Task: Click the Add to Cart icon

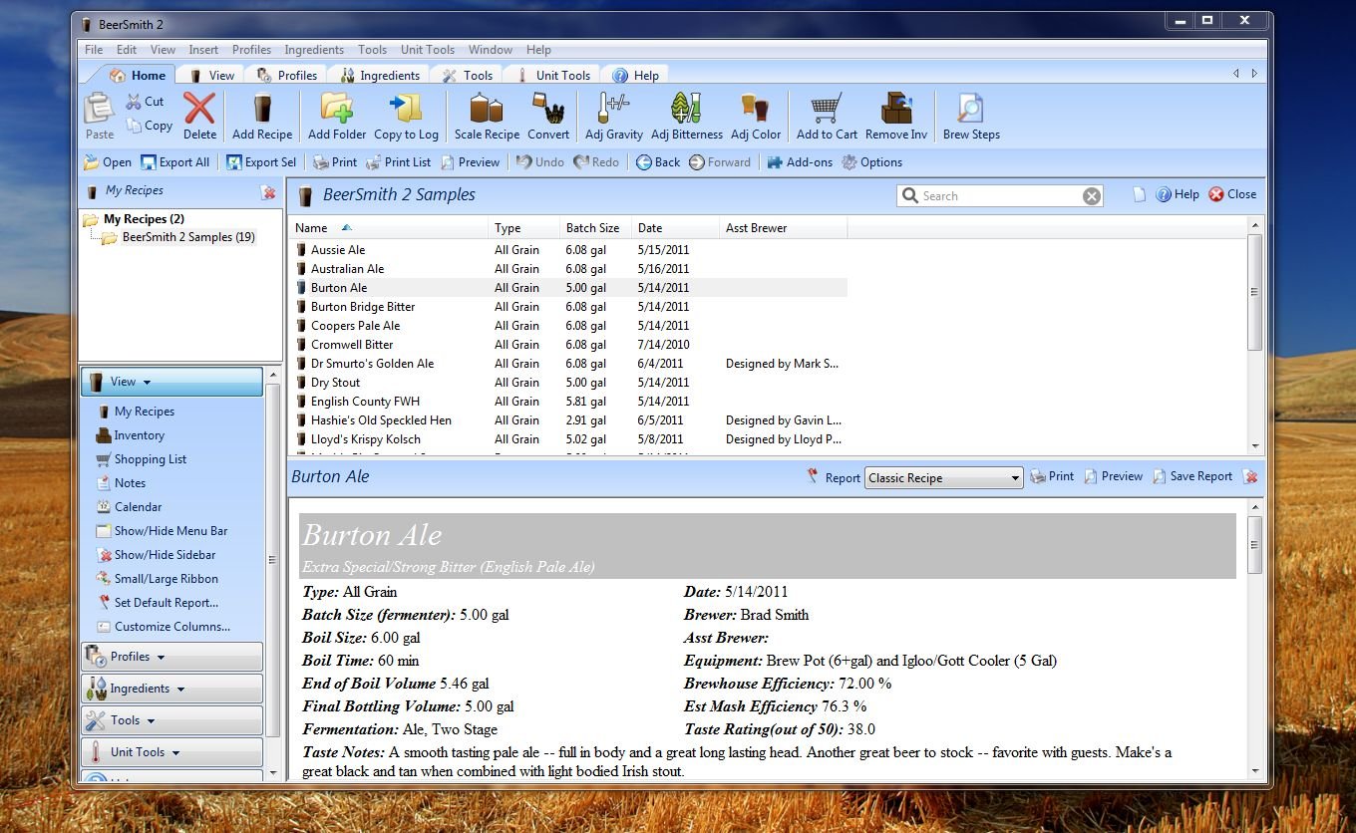Action: tap(826, 109)
